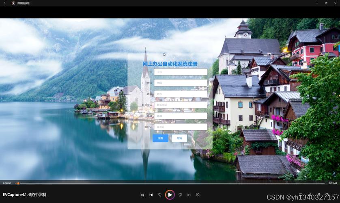
Task: Go to the previous track
Action: 151,195
